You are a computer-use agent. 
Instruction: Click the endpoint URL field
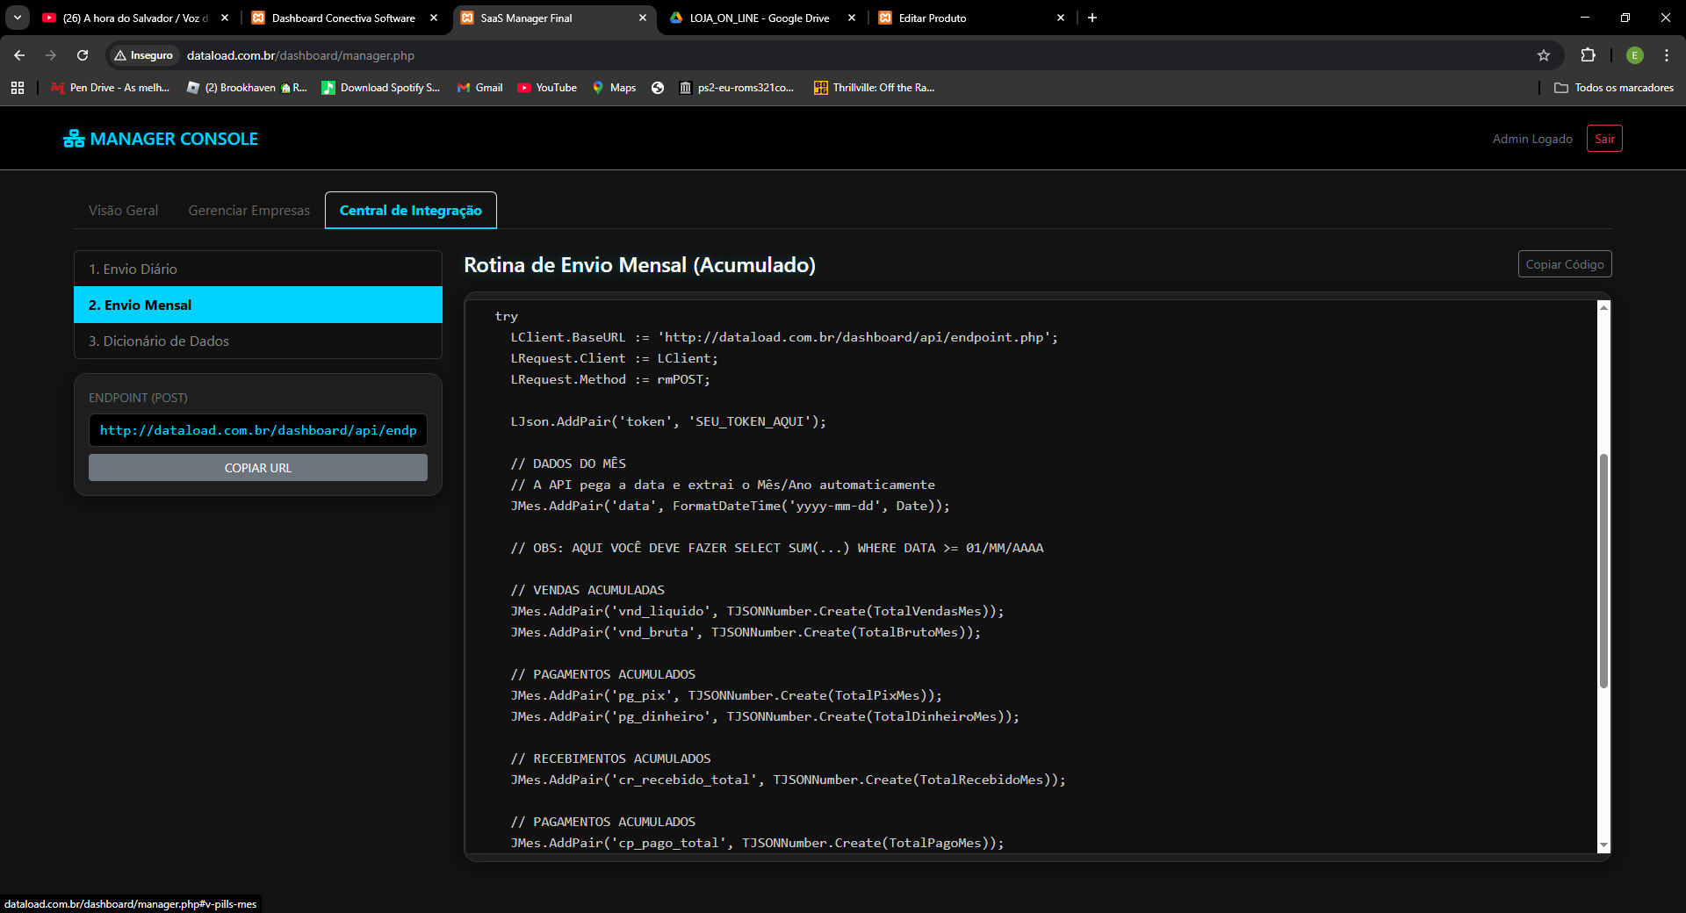pyautogui.click(x=258, y=430)
